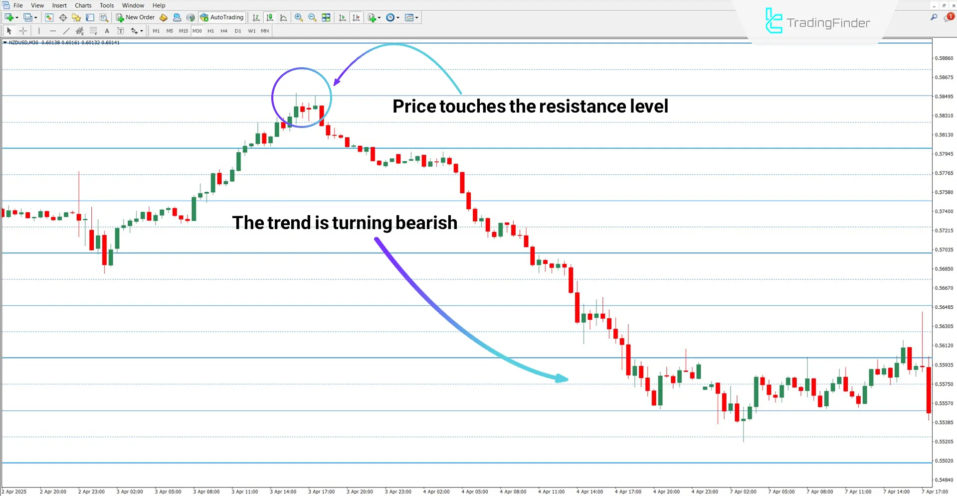
Task: Toggle the Terminal panel icon
Action: point(90,17)
